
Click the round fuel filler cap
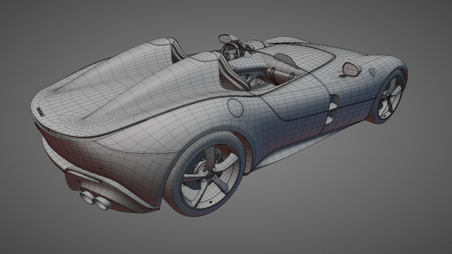(x=235, y=108)
